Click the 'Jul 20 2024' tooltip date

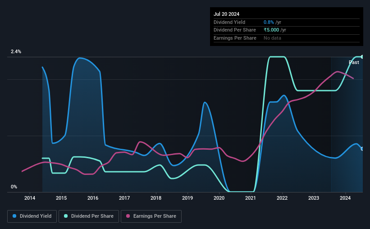(x=226, y=14)
